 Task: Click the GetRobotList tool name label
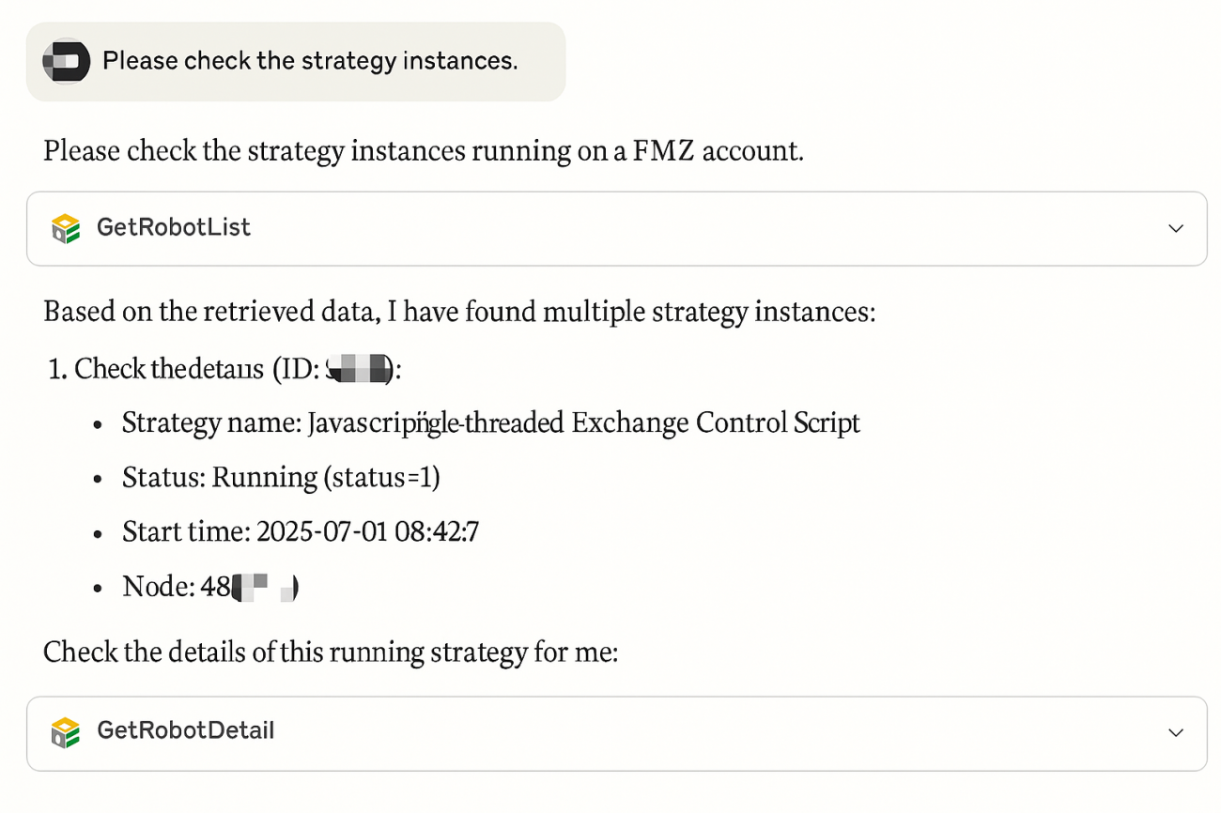(174, 228)
